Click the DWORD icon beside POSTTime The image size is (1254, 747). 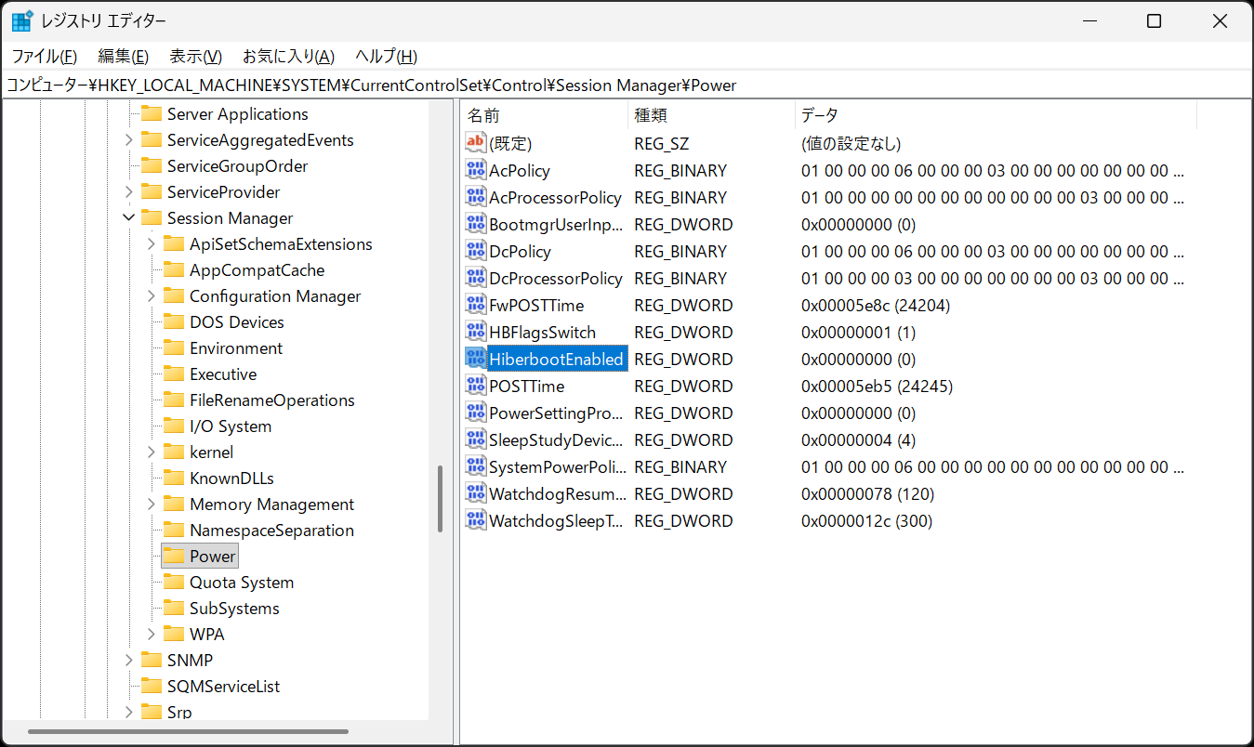[474, 386]
